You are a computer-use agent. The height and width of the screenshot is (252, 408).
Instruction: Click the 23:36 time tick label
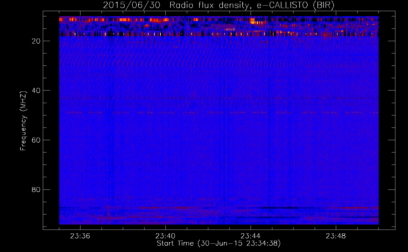pos(80,236)
